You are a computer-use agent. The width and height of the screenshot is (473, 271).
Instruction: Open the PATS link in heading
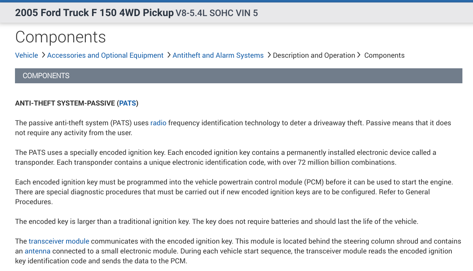pyautogui.click(x=127, y=103)
